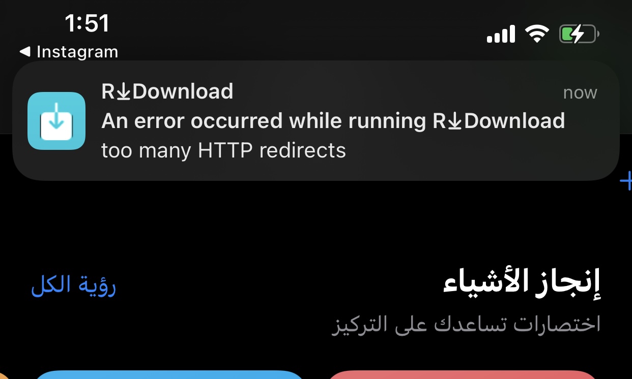Tap the Wi-Fi status icon
Screen dimensions: 632x379
[536, 35]
